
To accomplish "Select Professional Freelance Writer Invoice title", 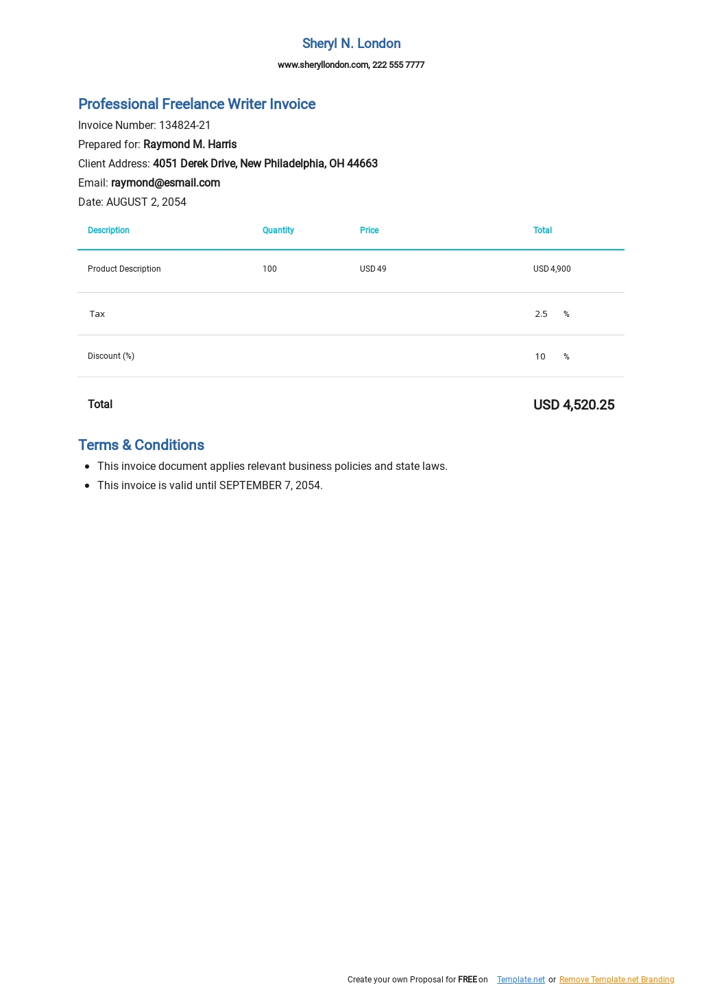I will (197, 104).
